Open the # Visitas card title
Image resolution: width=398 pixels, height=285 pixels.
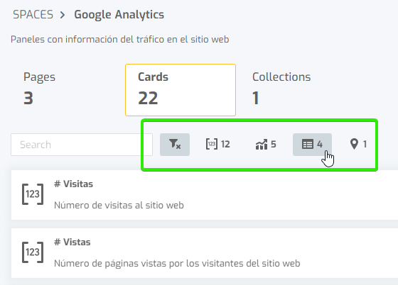pos(74,184)
